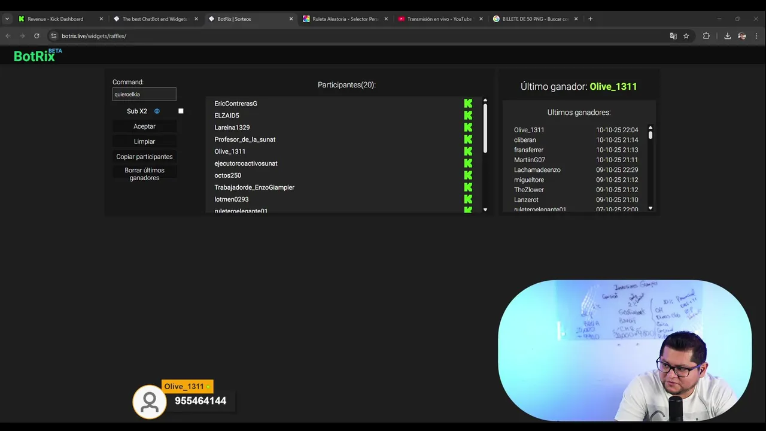This screenshot has width=766, height=431.
Task: Click the Ultimos ganadores scroll-down arrow
Action: 650,208
